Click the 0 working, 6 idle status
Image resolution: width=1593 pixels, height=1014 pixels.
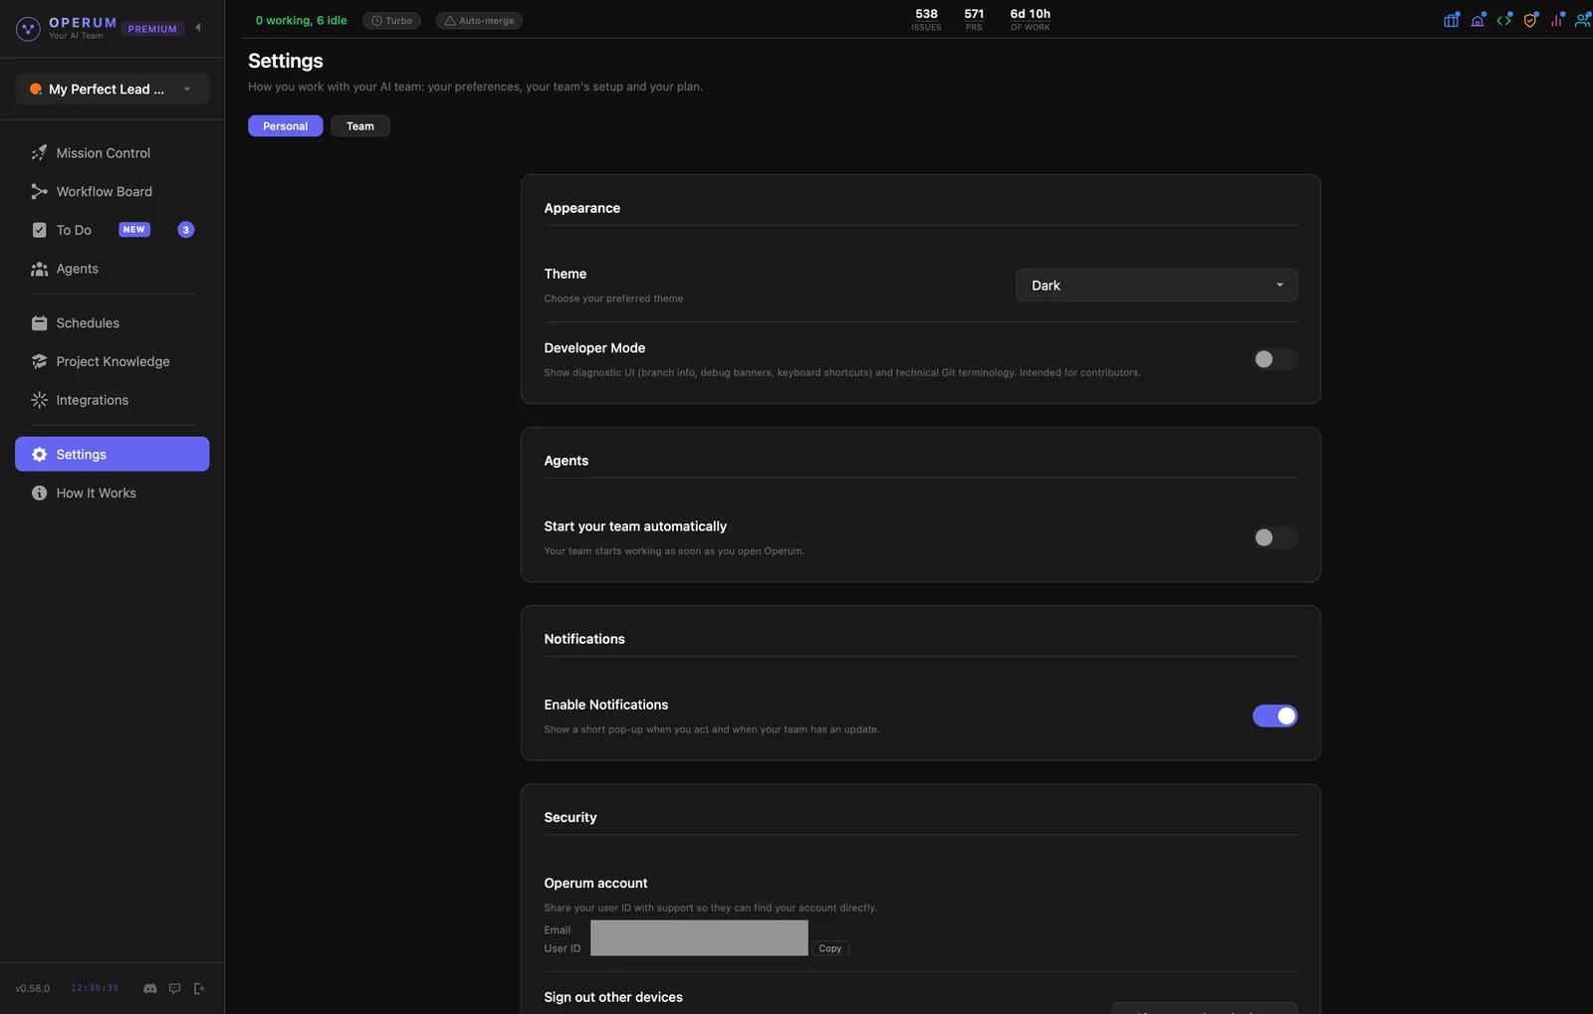click(x=301, y=21)
